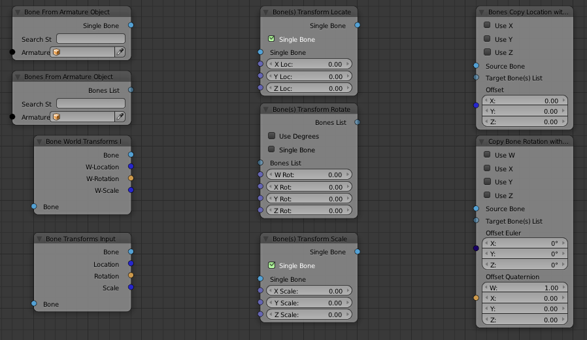This screenshot has height=340, width=587.
Task: Click the Offset Quaternion W value field
Action: point(524,288)
